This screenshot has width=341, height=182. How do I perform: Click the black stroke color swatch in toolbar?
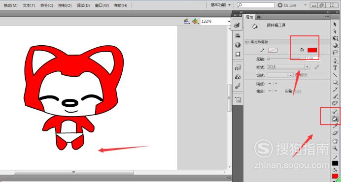(335, 163)
